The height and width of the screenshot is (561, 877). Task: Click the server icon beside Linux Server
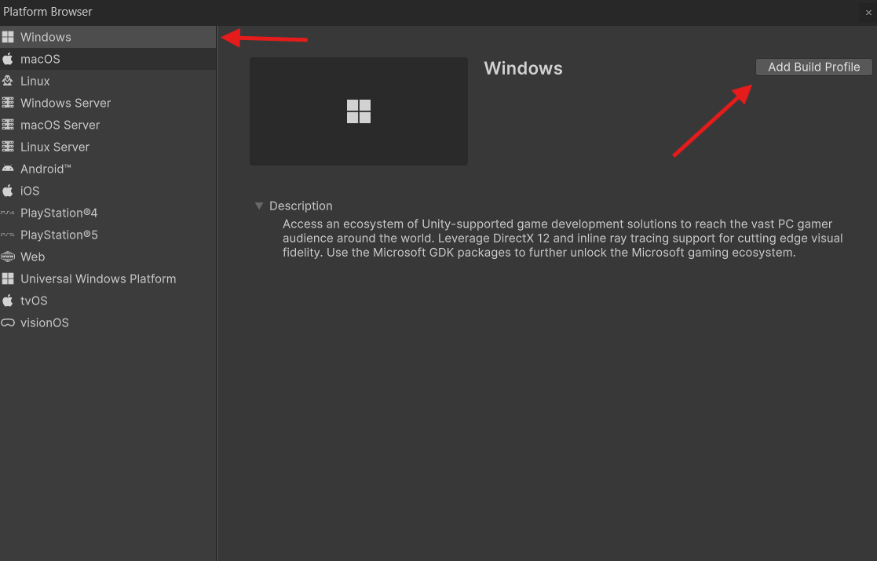tap(8, 147)
